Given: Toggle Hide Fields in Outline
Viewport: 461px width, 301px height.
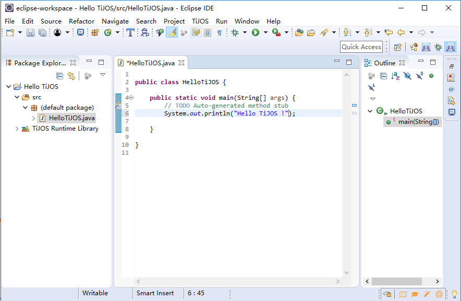Looking at the screenshot, I should coord(407,76).
